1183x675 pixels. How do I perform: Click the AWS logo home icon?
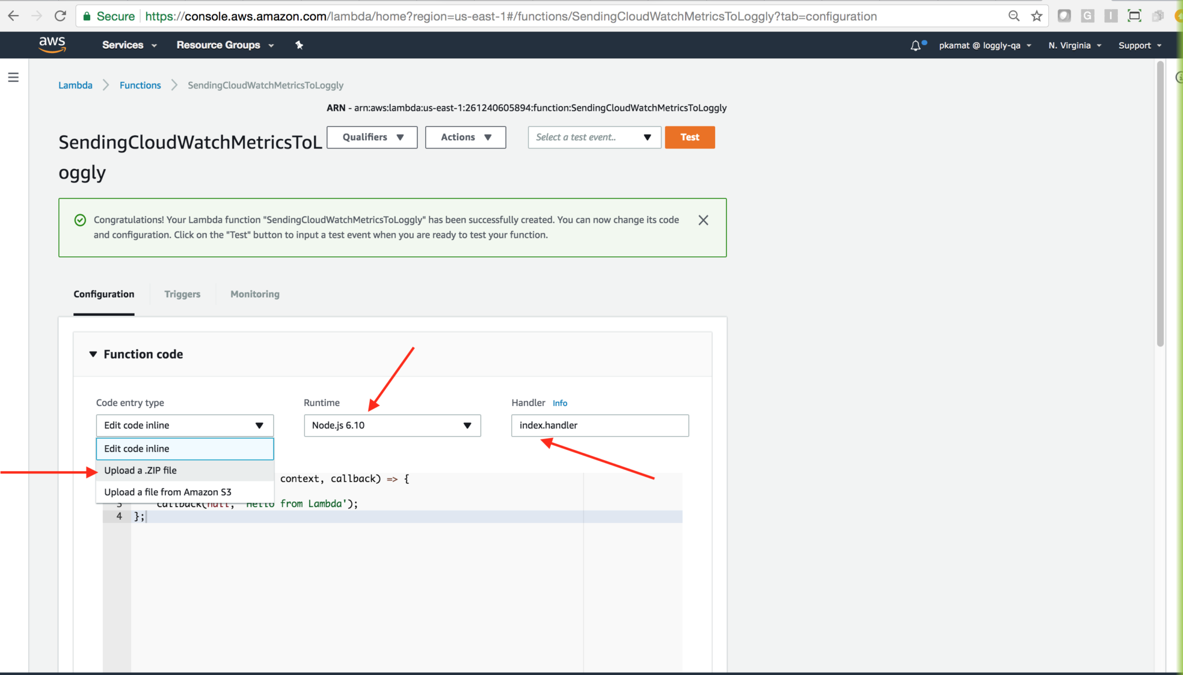pos(52,44)
